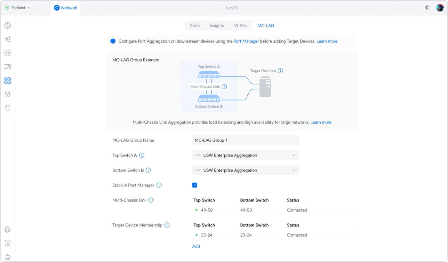Click the 49-50 Top Switch port cell

pos(207,210)
